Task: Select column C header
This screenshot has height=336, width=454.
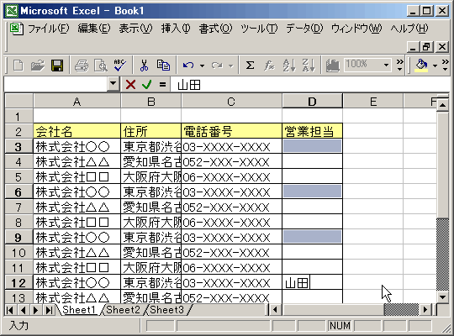Action: [231, 102]
